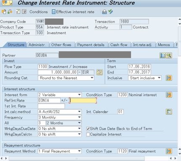Click the Amount field 1.000.000,00
Viewport: 181px width, 161px height.
pyautogui.click(x=58, y=72)
